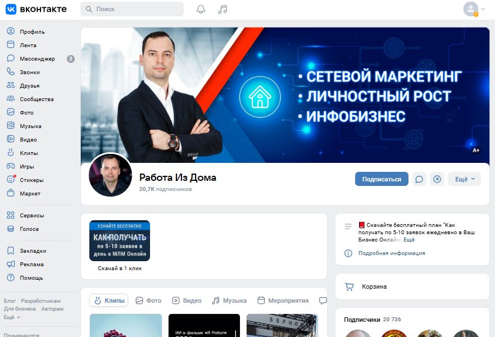495x337 pixels.
Task: Click the message bubble icon beside Подписаться
Action: coord(419,179)
